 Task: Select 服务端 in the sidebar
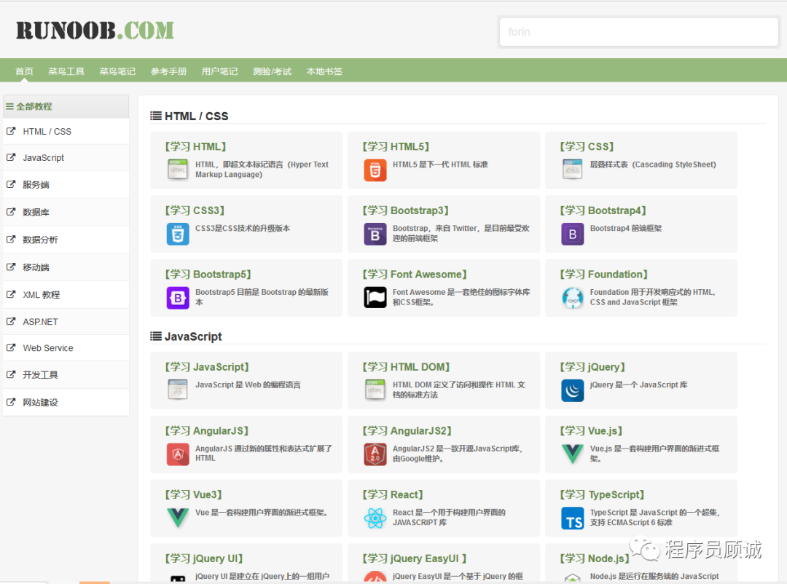pos(66,185)
